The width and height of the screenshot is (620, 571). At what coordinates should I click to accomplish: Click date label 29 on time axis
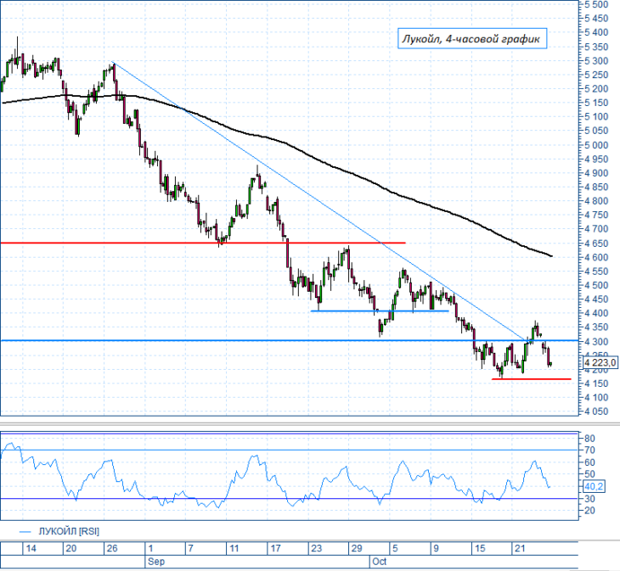click(x=357, y=548)
